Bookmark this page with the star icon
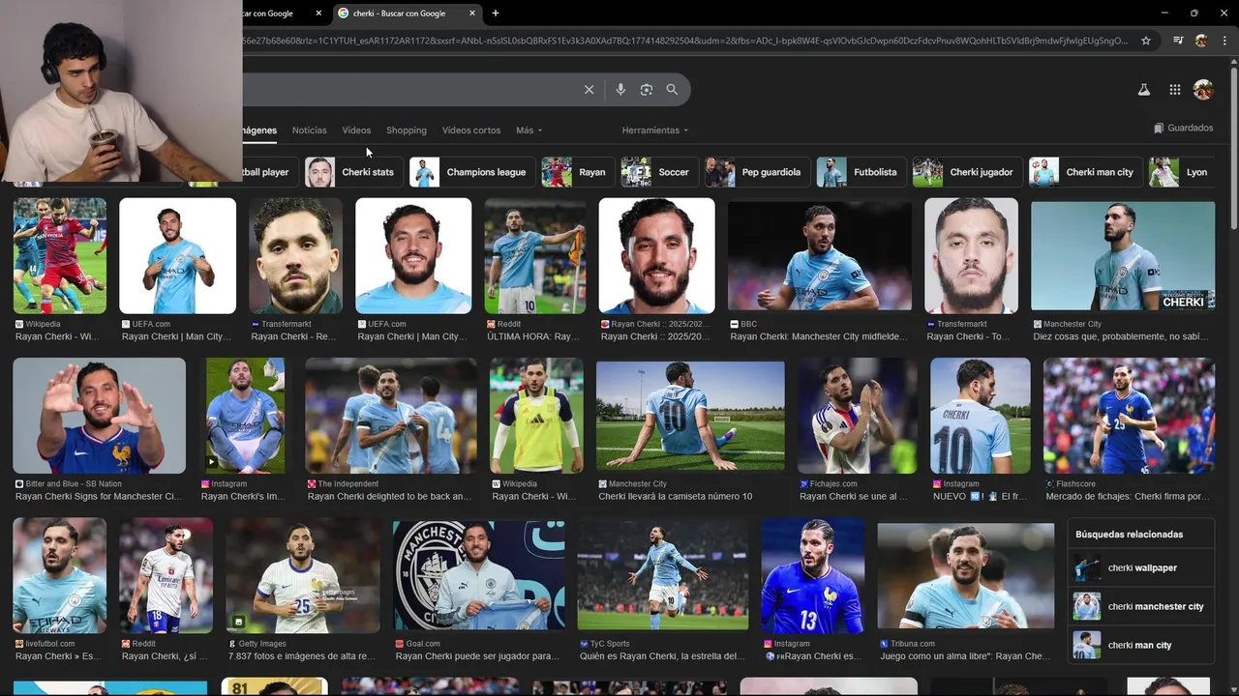Image resolution: width=1239 pixels, height=696 pixels. [x=1146, y=41]
